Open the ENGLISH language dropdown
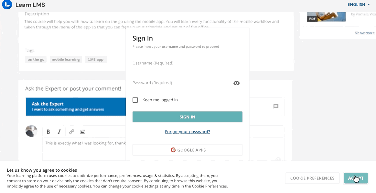Screen dimensions: 376x193 pos(359,4)
